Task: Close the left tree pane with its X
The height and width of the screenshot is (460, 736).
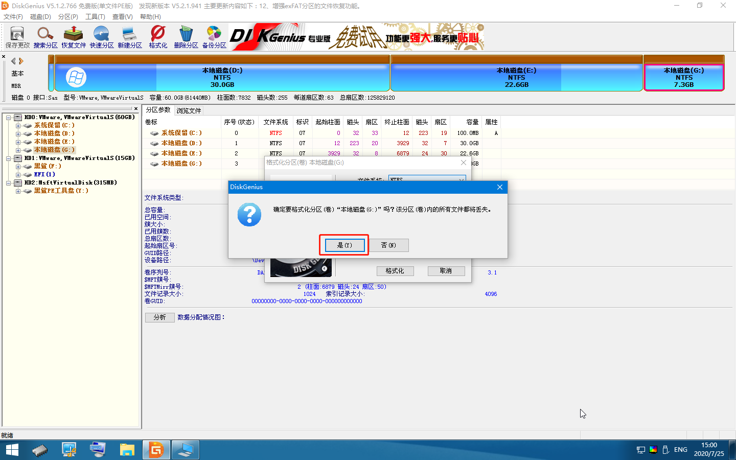Action: [x=136, y=108]
